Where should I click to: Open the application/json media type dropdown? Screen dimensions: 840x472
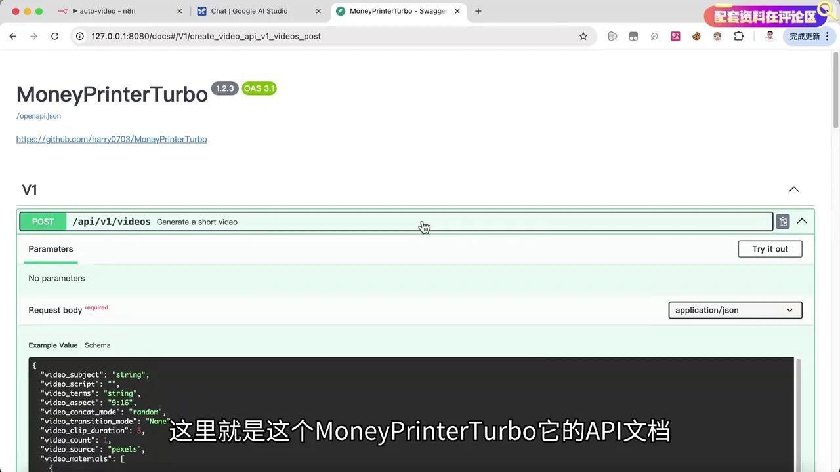click(734, 309)
